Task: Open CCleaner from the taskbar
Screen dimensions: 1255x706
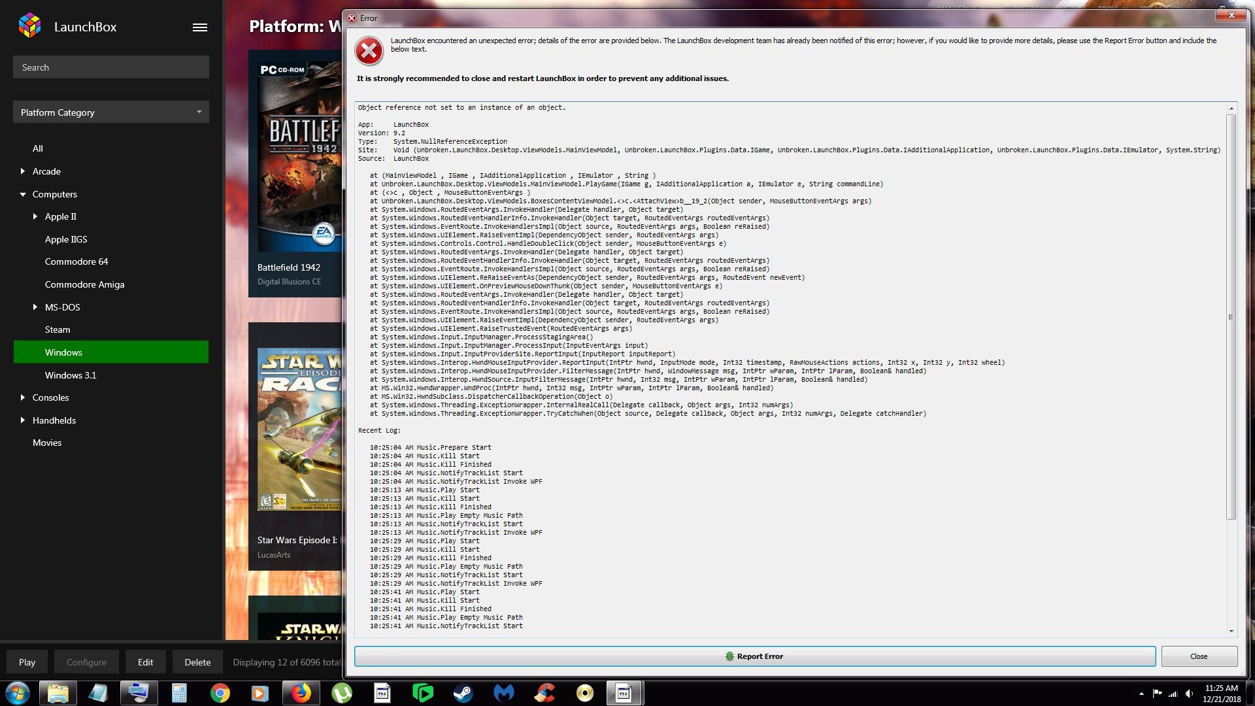Action: point(544,693)
